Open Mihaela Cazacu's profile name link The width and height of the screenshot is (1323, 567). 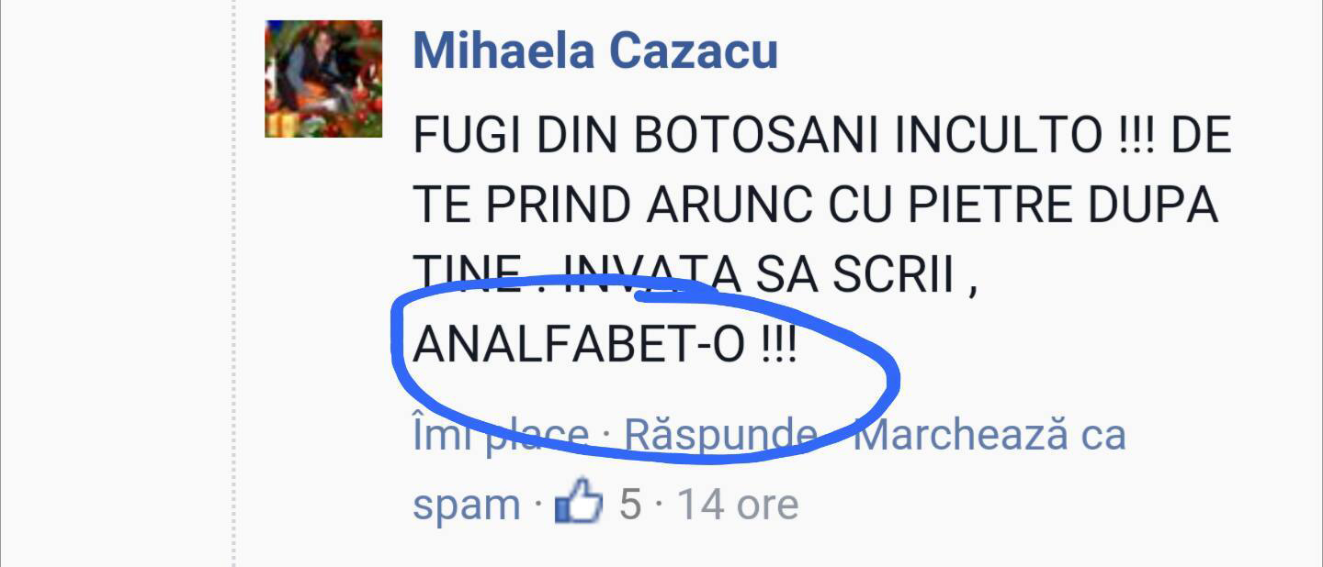595,50
